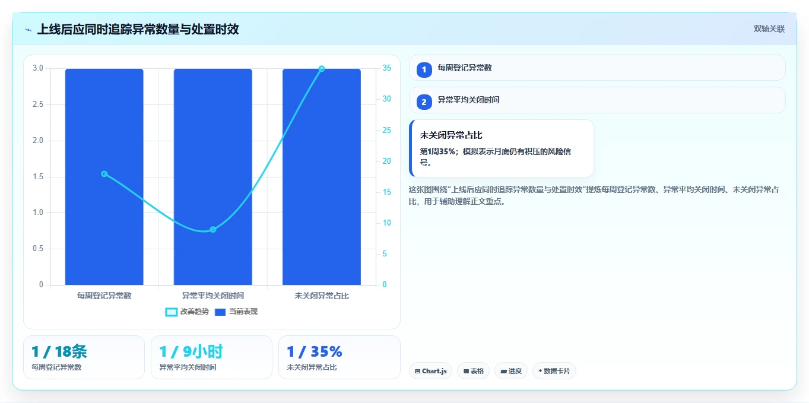This screenshot has width=809, height=403.
Task: Click the line point at value 35
Action: [322, 69]
